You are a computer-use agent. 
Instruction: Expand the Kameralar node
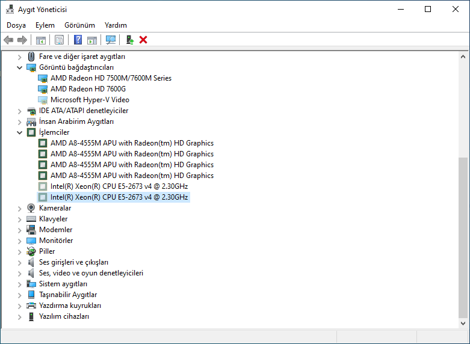19,209
